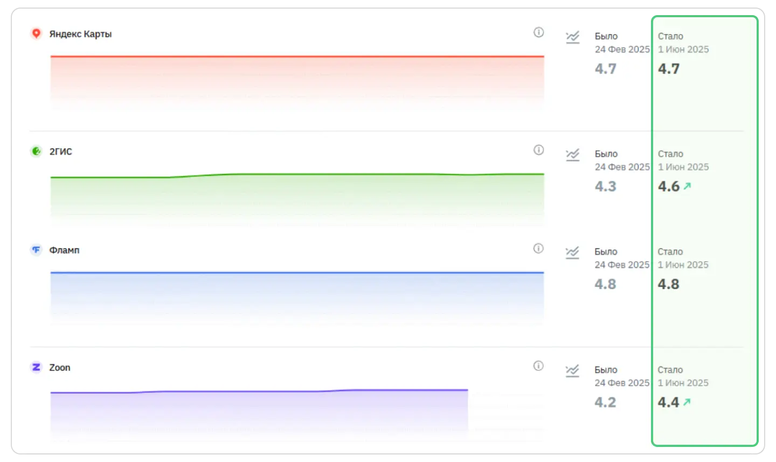Click the trend chart icon beside Zoon

[x=572, y=372]
